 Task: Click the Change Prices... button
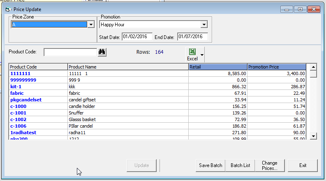tap(270, 165)
